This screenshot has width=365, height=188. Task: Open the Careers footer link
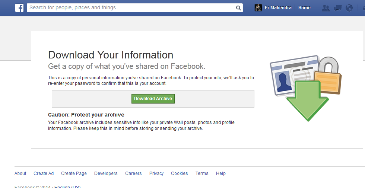pos(133,173)
